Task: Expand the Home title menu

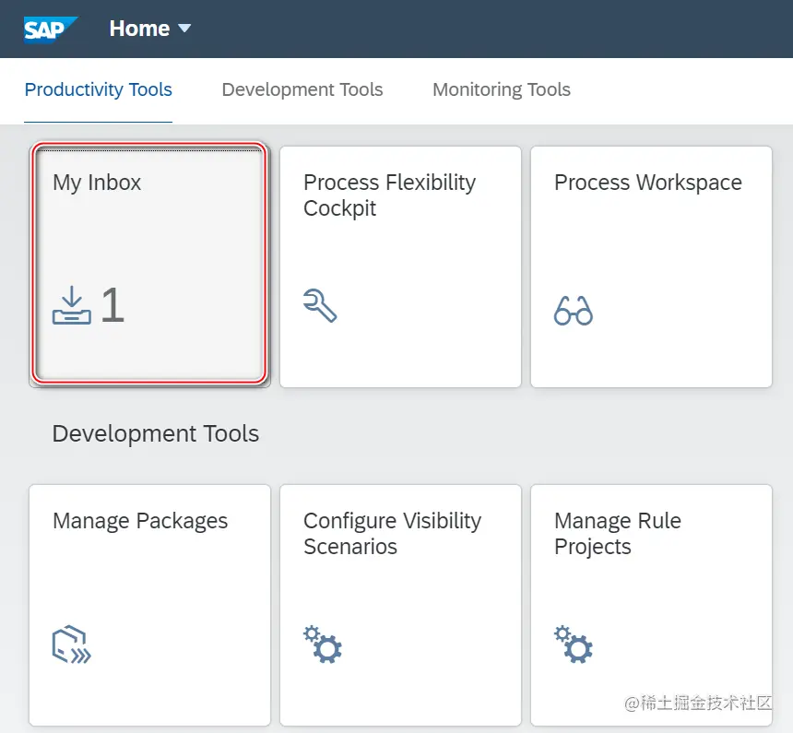Action: (x=139, y=29)
